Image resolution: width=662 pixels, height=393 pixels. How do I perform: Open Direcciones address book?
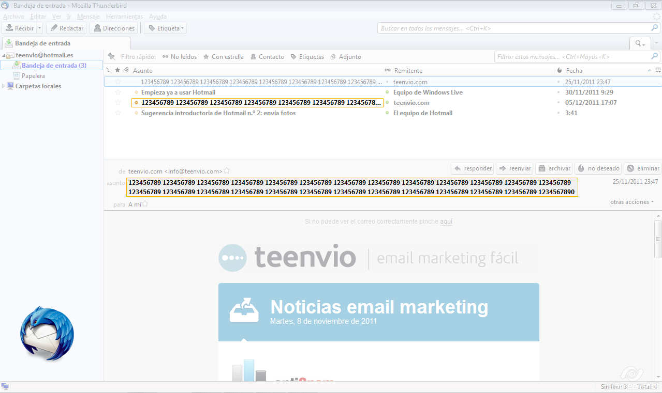pyautogui.click(x=114, y=28)
